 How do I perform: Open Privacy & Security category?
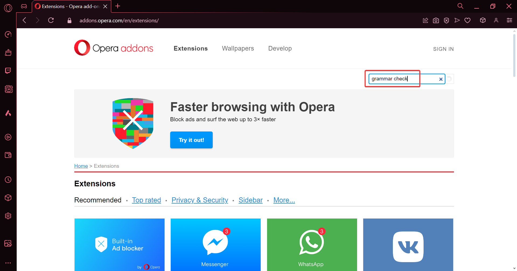click(x=200, y=200)
